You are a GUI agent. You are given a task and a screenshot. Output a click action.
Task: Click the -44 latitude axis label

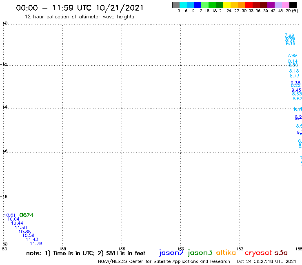click(4, 107)
